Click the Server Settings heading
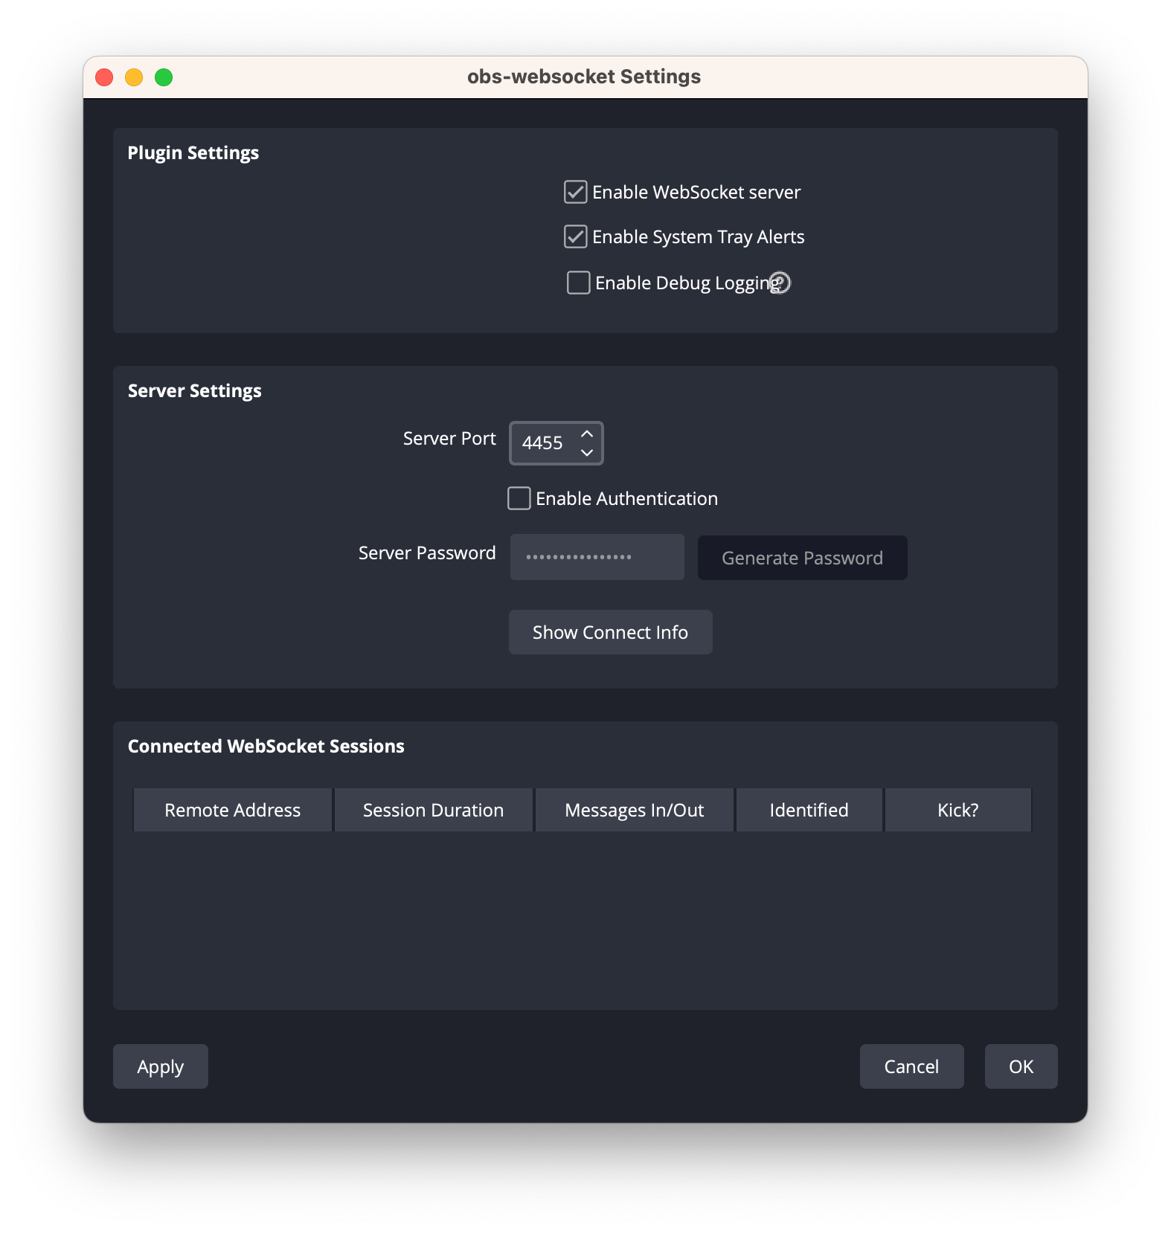 tap(195, 391)
